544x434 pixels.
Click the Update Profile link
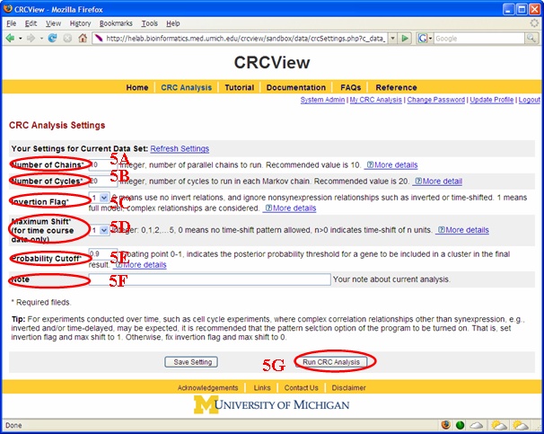click(x=492, y=100)
